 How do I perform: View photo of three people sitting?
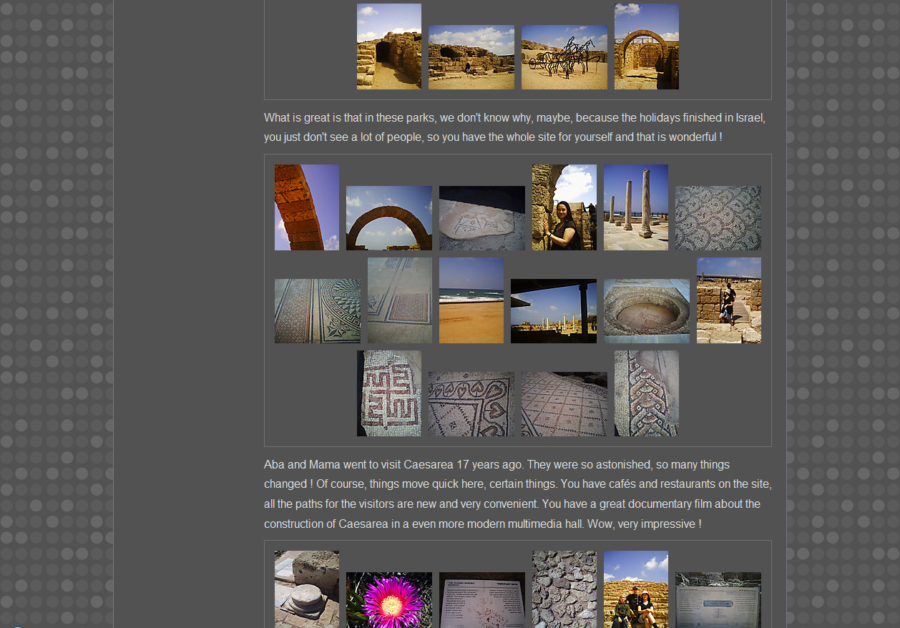pyautogui.click(x=635, y=589)
